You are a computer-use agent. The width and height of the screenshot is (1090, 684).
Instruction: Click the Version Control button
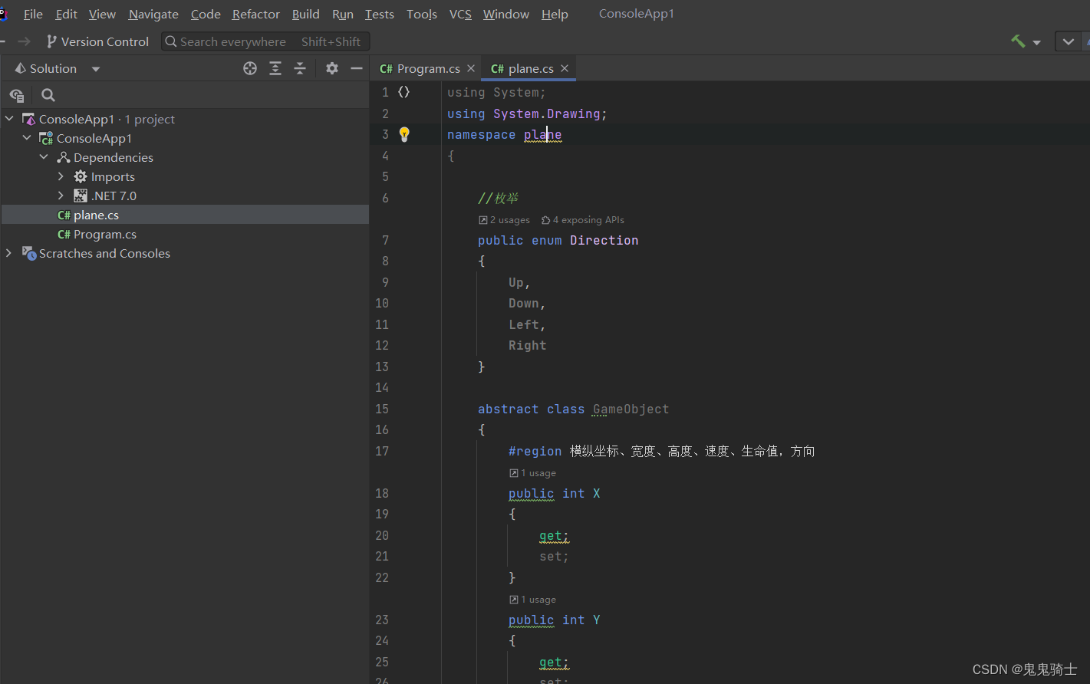click(97, 41)
